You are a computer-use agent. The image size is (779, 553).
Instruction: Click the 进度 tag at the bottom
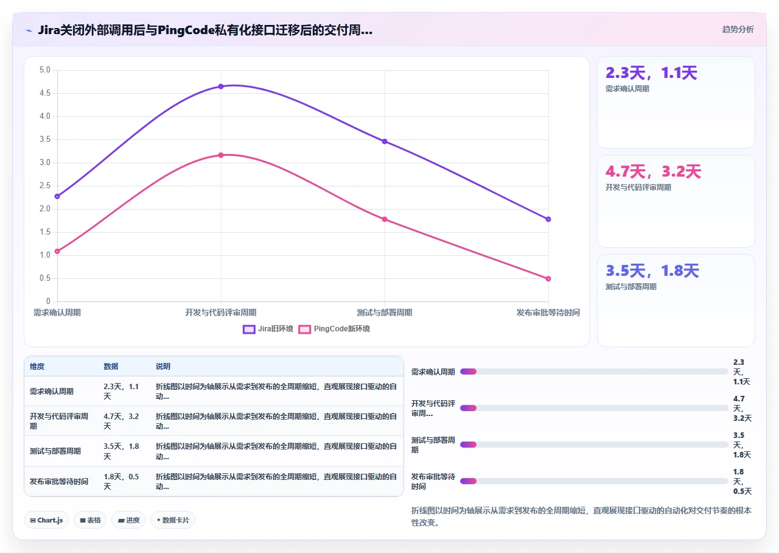[x=128, y=520]
